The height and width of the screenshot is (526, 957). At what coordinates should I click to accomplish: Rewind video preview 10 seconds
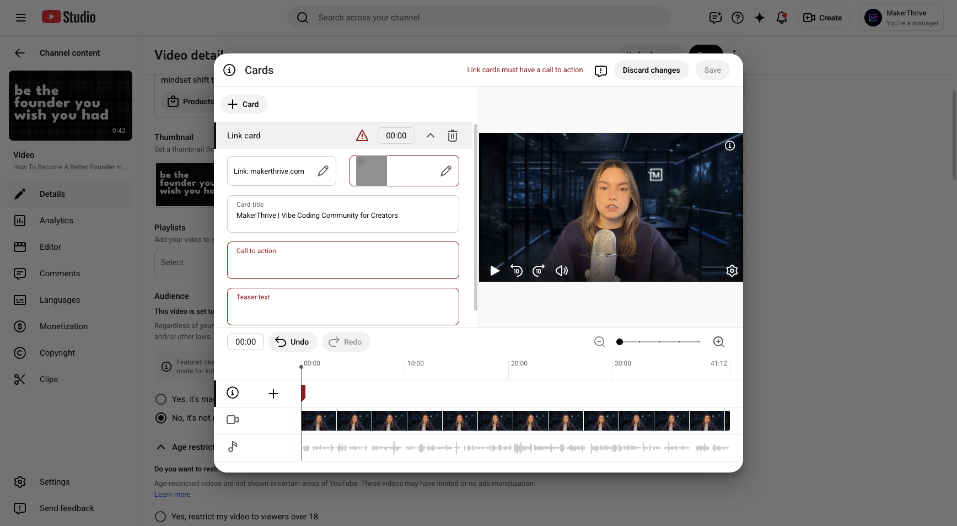517,271
